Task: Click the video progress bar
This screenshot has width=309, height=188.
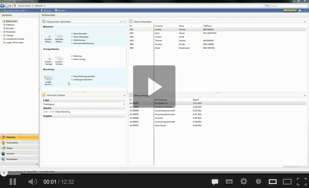Action: [x=155, y=173]
